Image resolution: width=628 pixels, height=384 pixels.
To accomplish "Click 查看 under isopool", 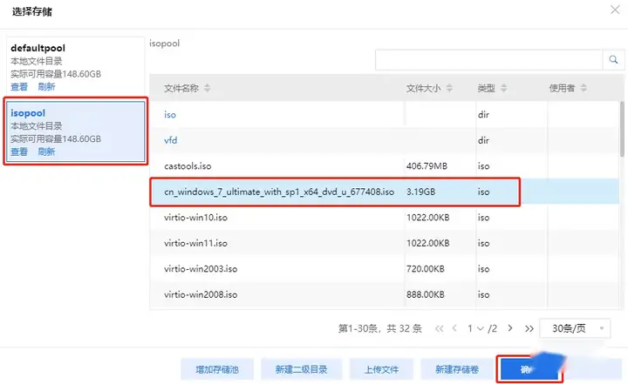I will [19, 152].
